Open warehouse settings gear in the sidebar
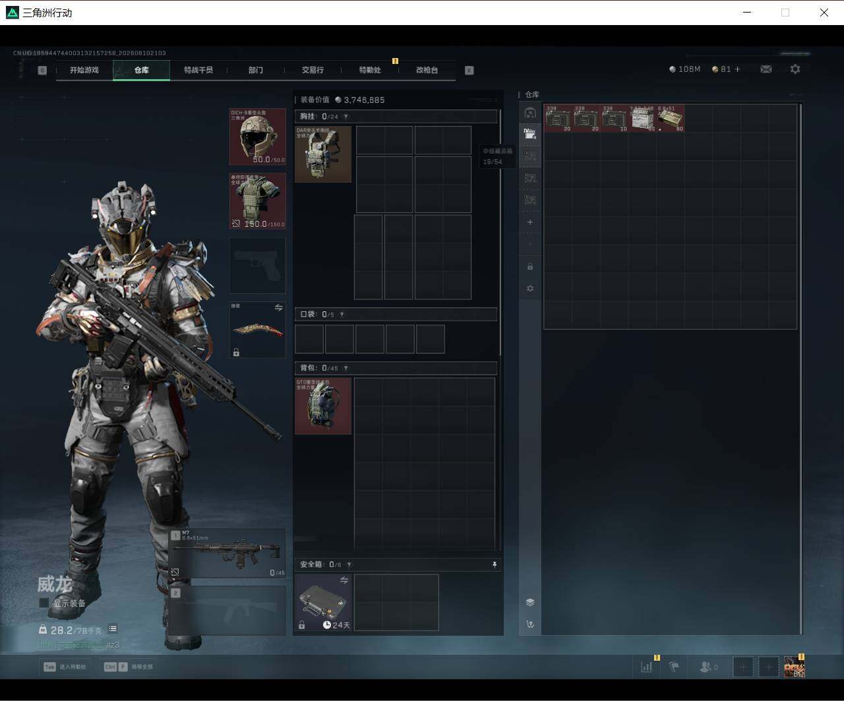The height and width of the screenshot is (701, 844). click(530, 288)
